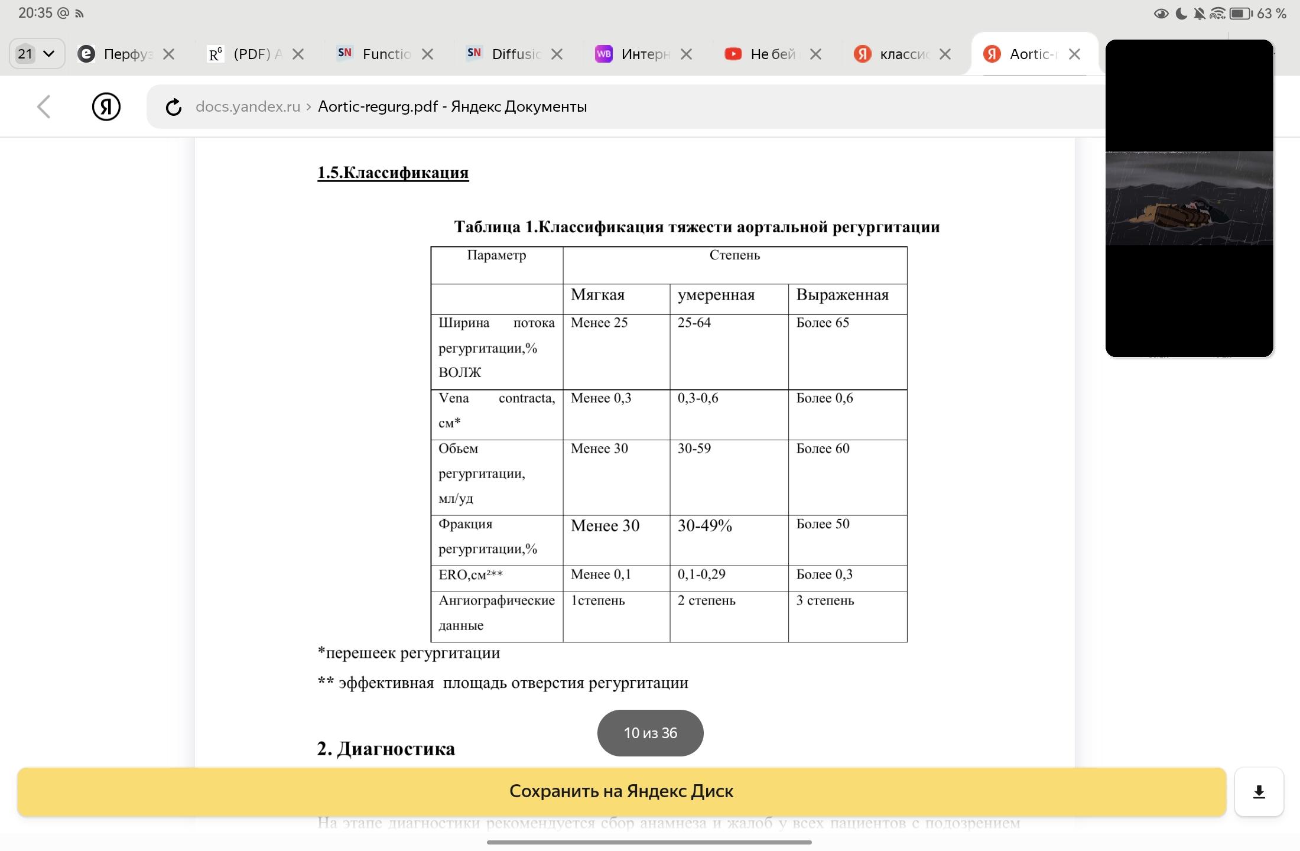
Task: Click the Менее 25 table cell
Action: pyautogui.click(x=616, y=352)
